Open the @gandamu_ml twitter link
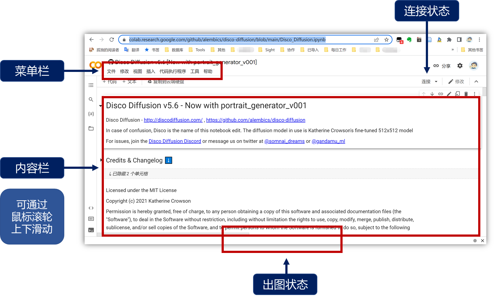The width and height of the screenshot is (495, 298). tap(328, 141)
